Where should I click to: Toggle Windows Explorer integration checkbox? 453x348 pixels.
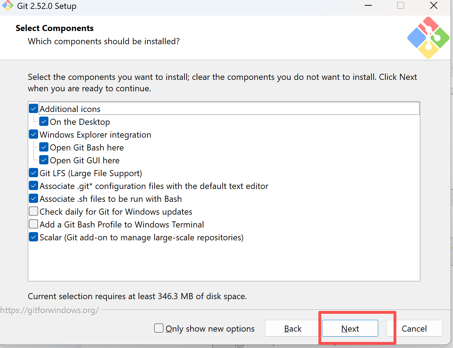[33, 134]
